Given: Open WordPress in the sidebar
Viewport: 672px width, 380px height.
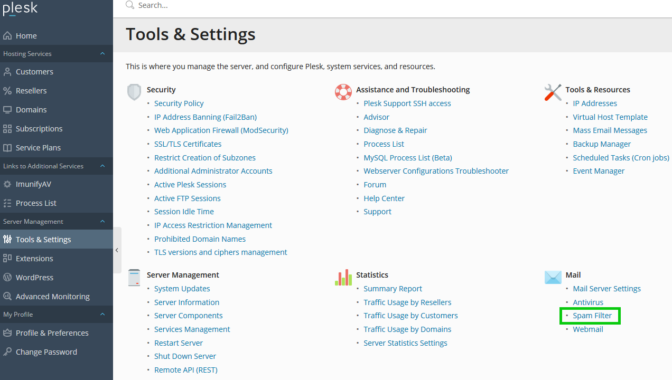Looking at the screenshot, I should tap(34, 278).
